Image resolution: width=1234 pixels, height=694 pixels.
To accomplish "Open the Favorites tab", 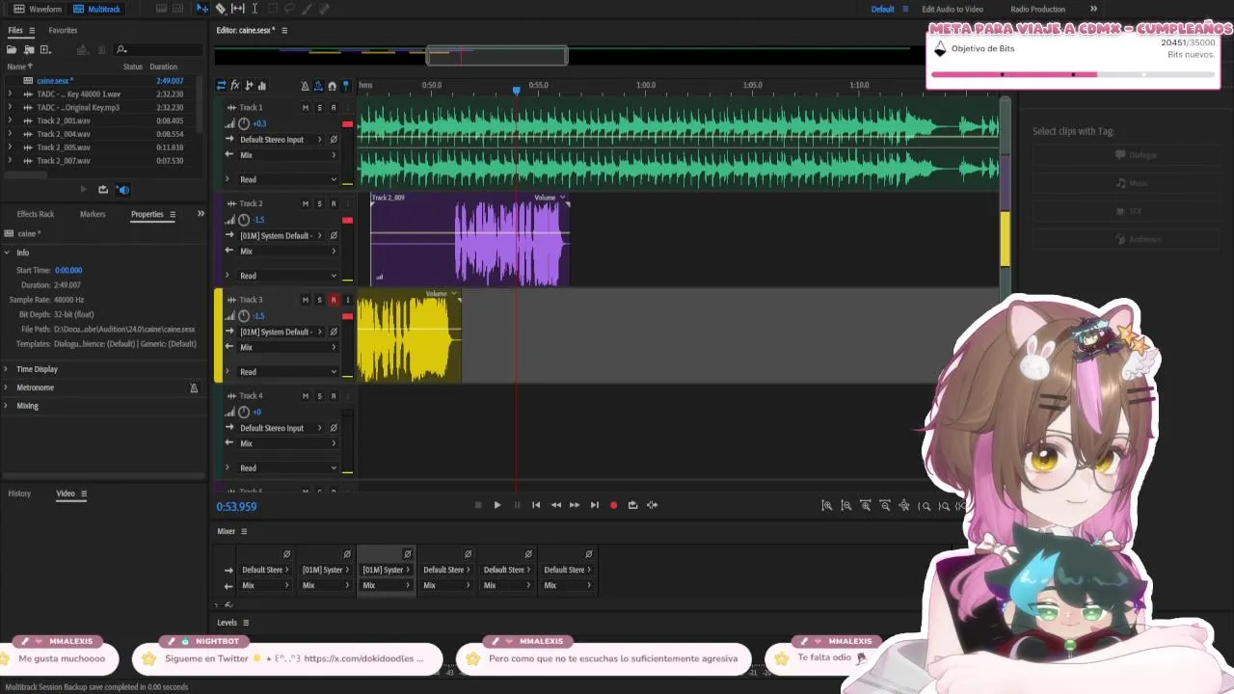I will [63, 30].
